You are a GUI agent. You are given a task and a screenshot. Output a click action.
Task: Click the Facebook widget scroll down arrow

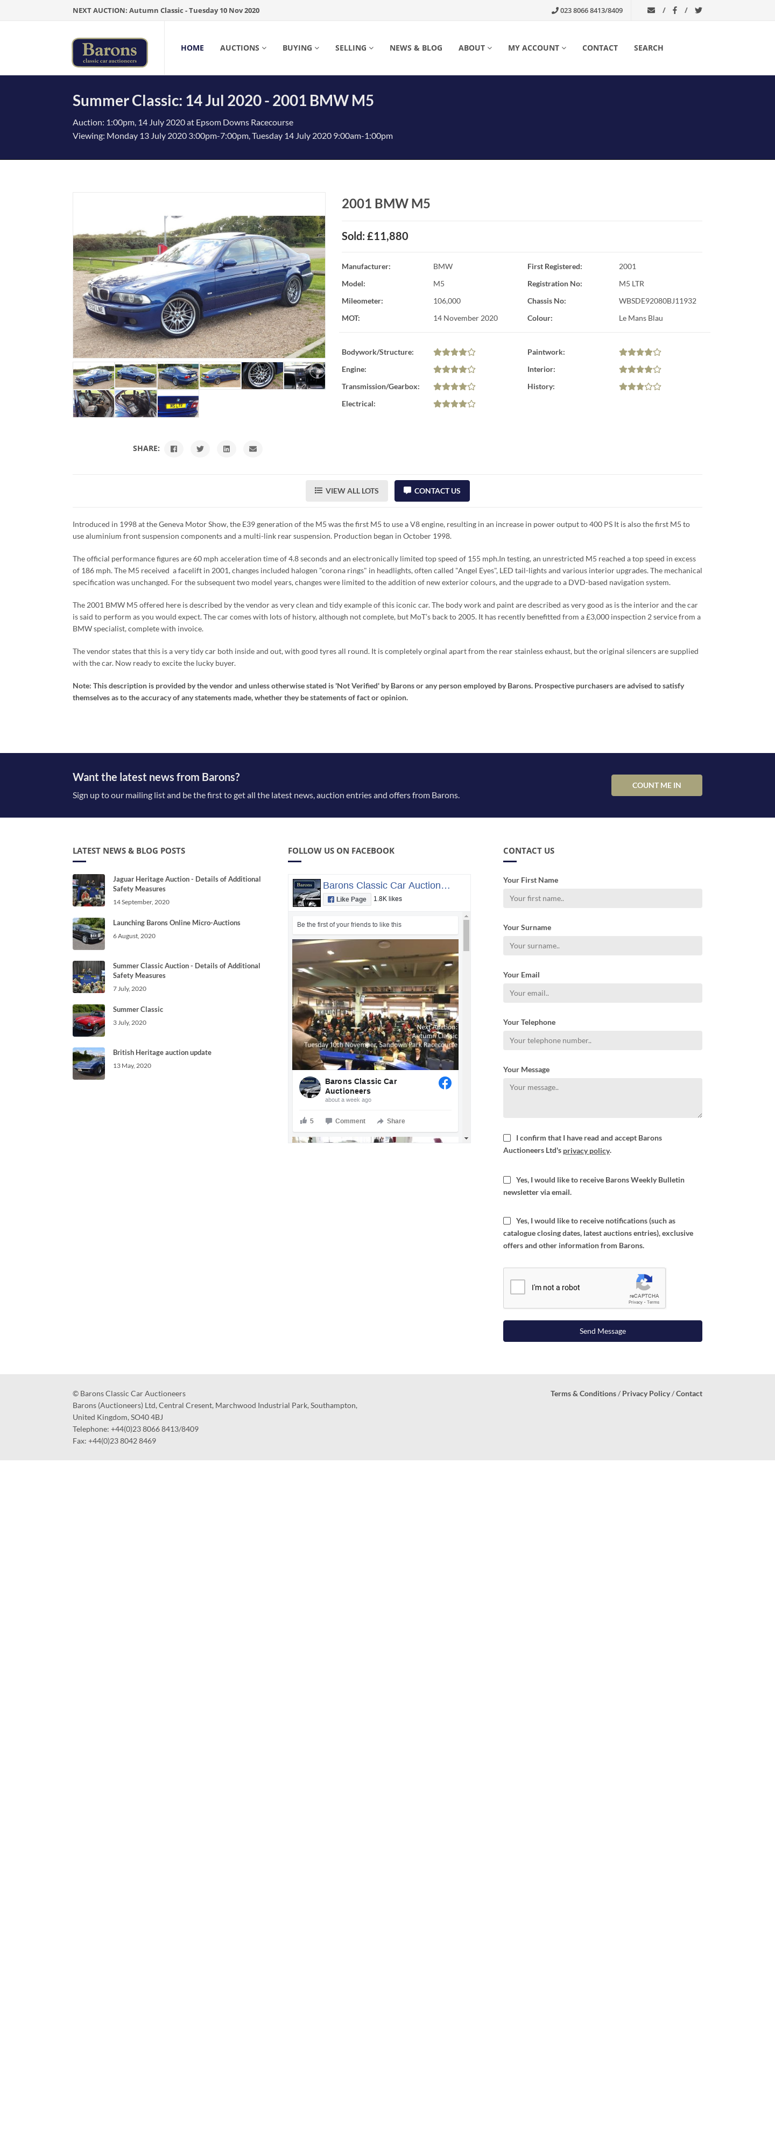(466, 1137)
